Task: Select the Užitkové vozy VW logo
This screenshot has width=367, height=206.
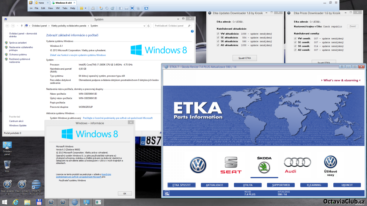Action: tap(330, 165)
